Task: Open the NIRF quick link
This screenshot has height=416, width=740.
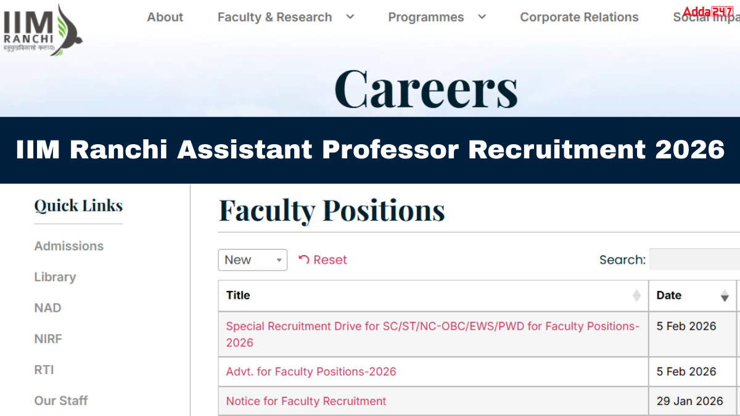Action: tap(48, 339)
